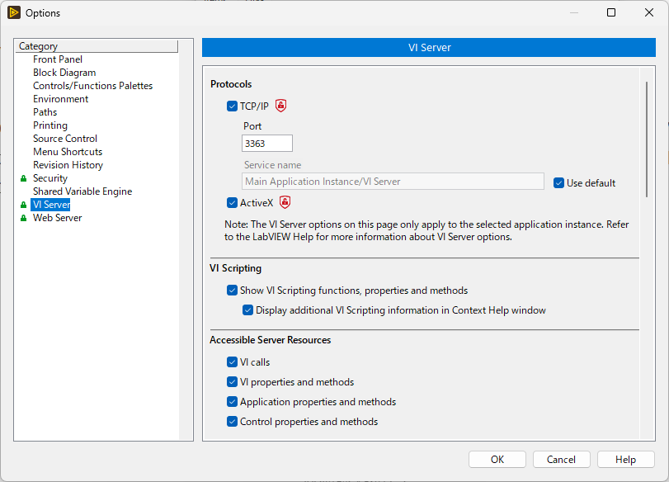Disable VI properties and methods access
Screen dimensions: 669x482
coord(232,381)
